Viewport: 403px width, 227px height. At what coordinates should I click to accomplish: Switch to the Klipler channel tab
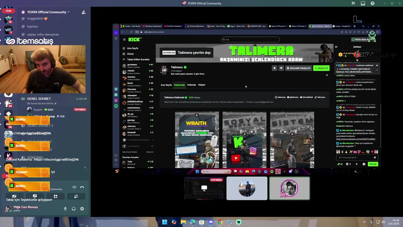point(201,85)
